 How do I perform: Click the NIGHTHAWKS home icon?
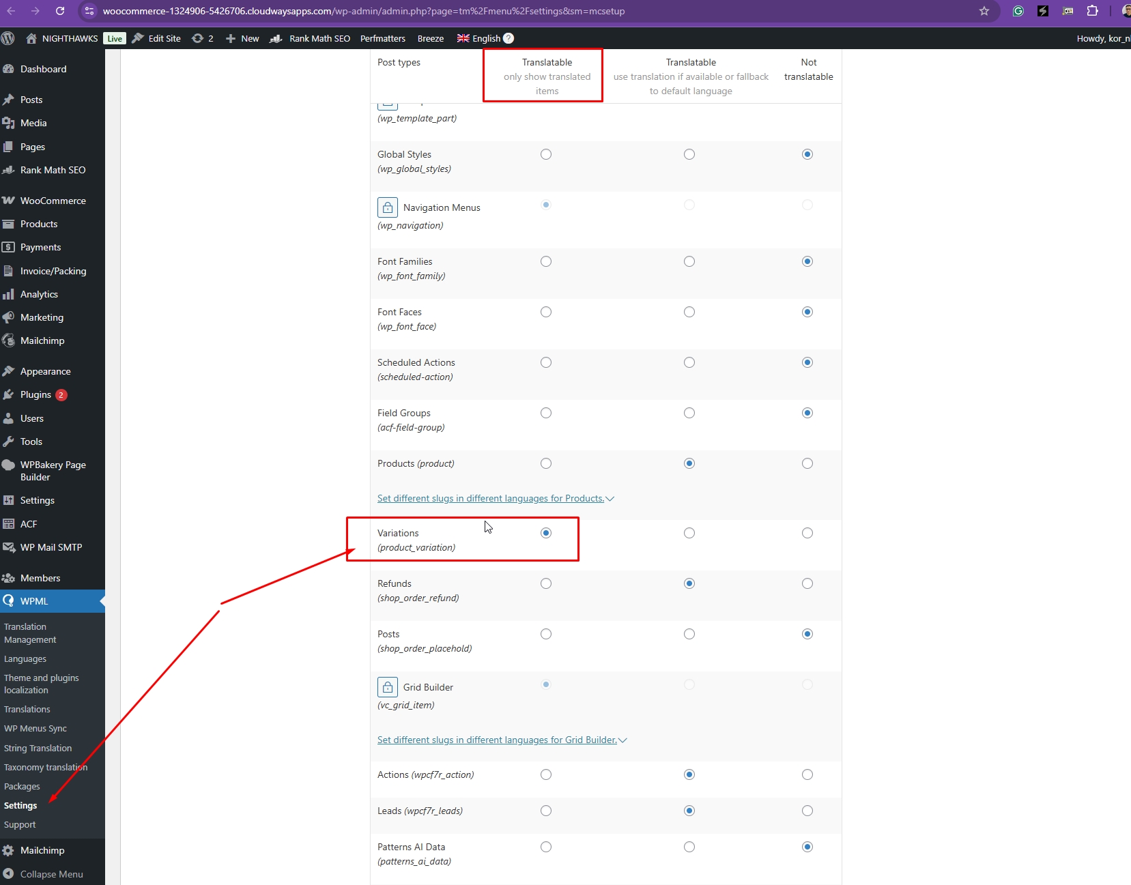[x=31, y=38]
